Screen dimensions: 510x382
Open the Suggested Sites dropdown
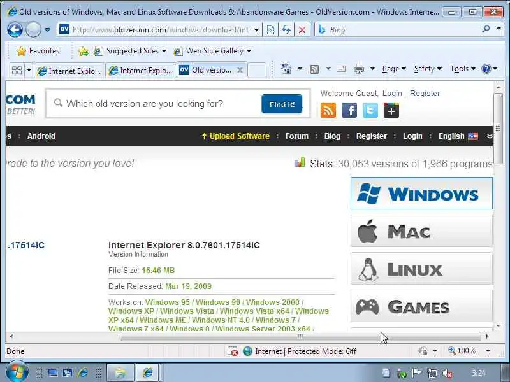(131, 51)
